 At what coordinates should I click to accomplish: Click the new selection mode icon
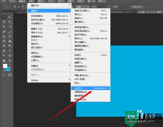pos(15,7)
